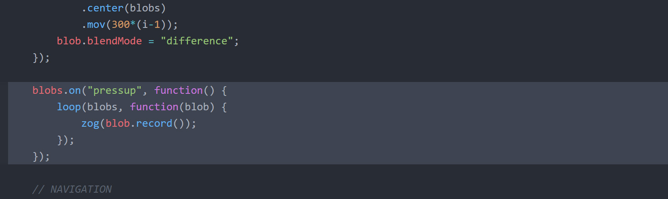The width and height of the screenshot is (668, 199).
Task: Click the blendMode property name
Action: pyautogui.click(x=115, y=41)
